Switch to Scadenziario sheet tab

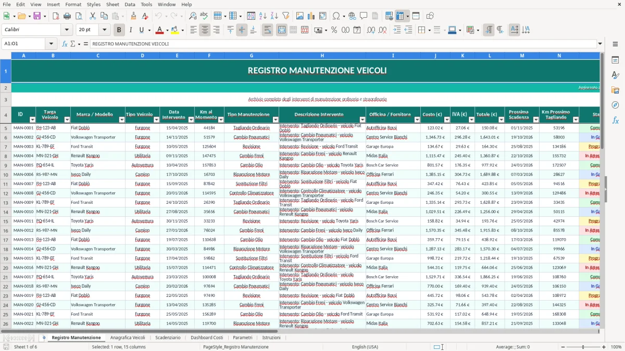point(168,337)
